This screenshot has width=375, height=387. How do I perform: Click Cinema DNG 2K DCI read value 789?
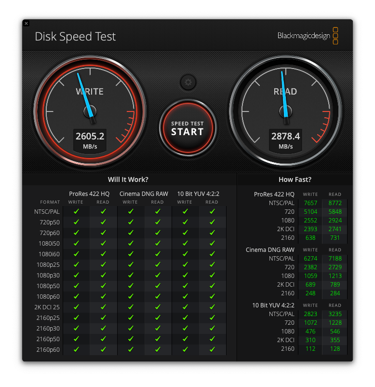(x=335, y=284)
